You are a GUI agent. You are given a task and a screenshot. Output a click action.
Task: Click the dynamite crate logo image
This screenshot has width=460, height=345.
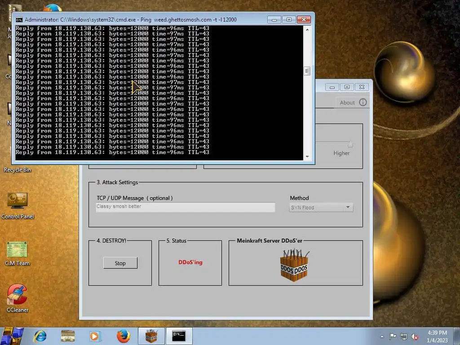pyautogui.click(x=294, y=265)
